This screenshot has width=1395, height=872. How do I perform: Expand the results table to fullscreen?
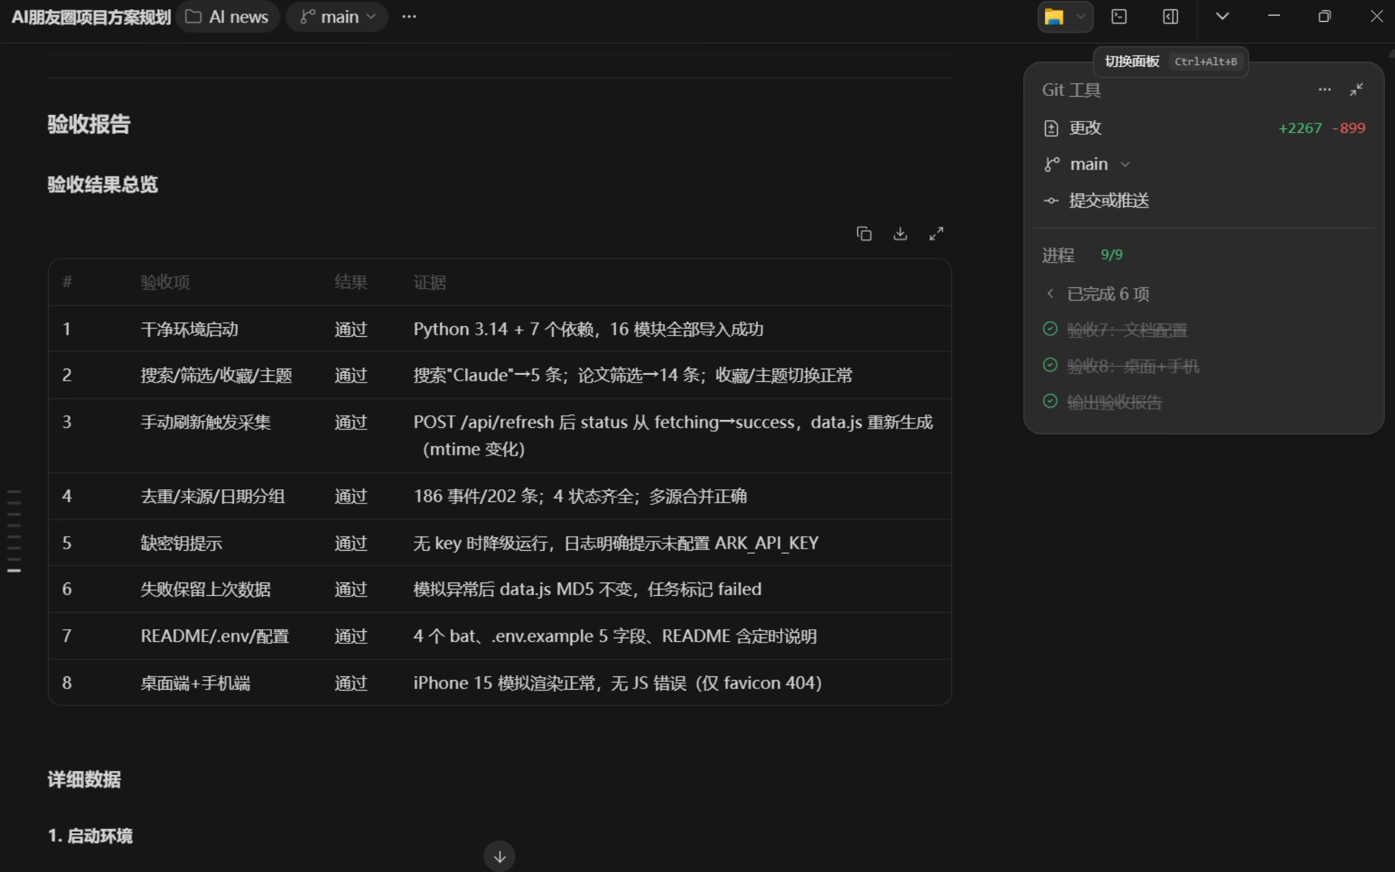click(x=936, y=234)
